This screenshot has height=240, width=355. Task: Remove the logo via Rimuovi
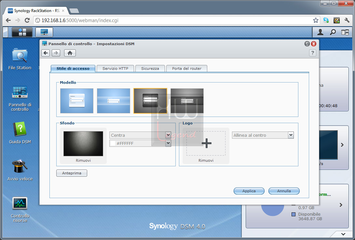coord(206,160)
